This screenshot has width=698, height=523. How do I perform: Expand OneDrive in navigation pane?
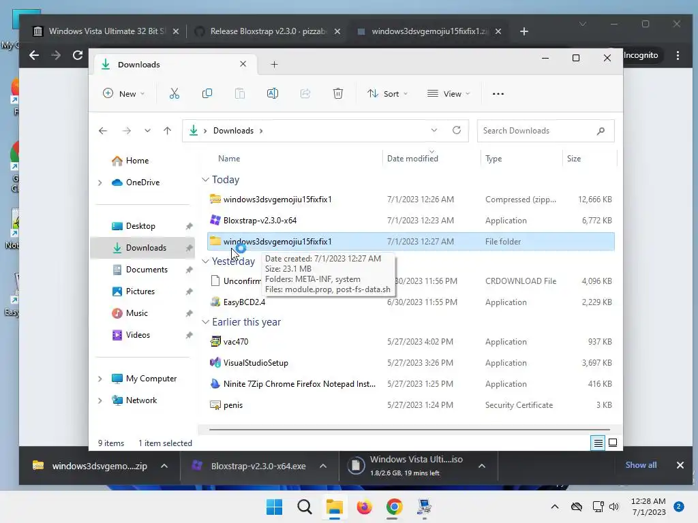point(100,183)
